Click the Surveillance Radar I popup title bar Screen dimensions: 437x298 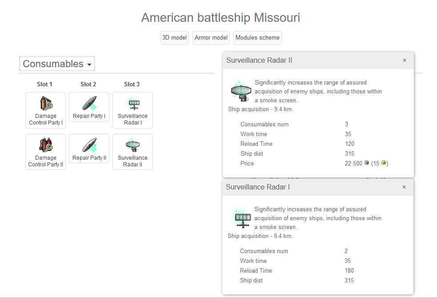pos(311,187)
